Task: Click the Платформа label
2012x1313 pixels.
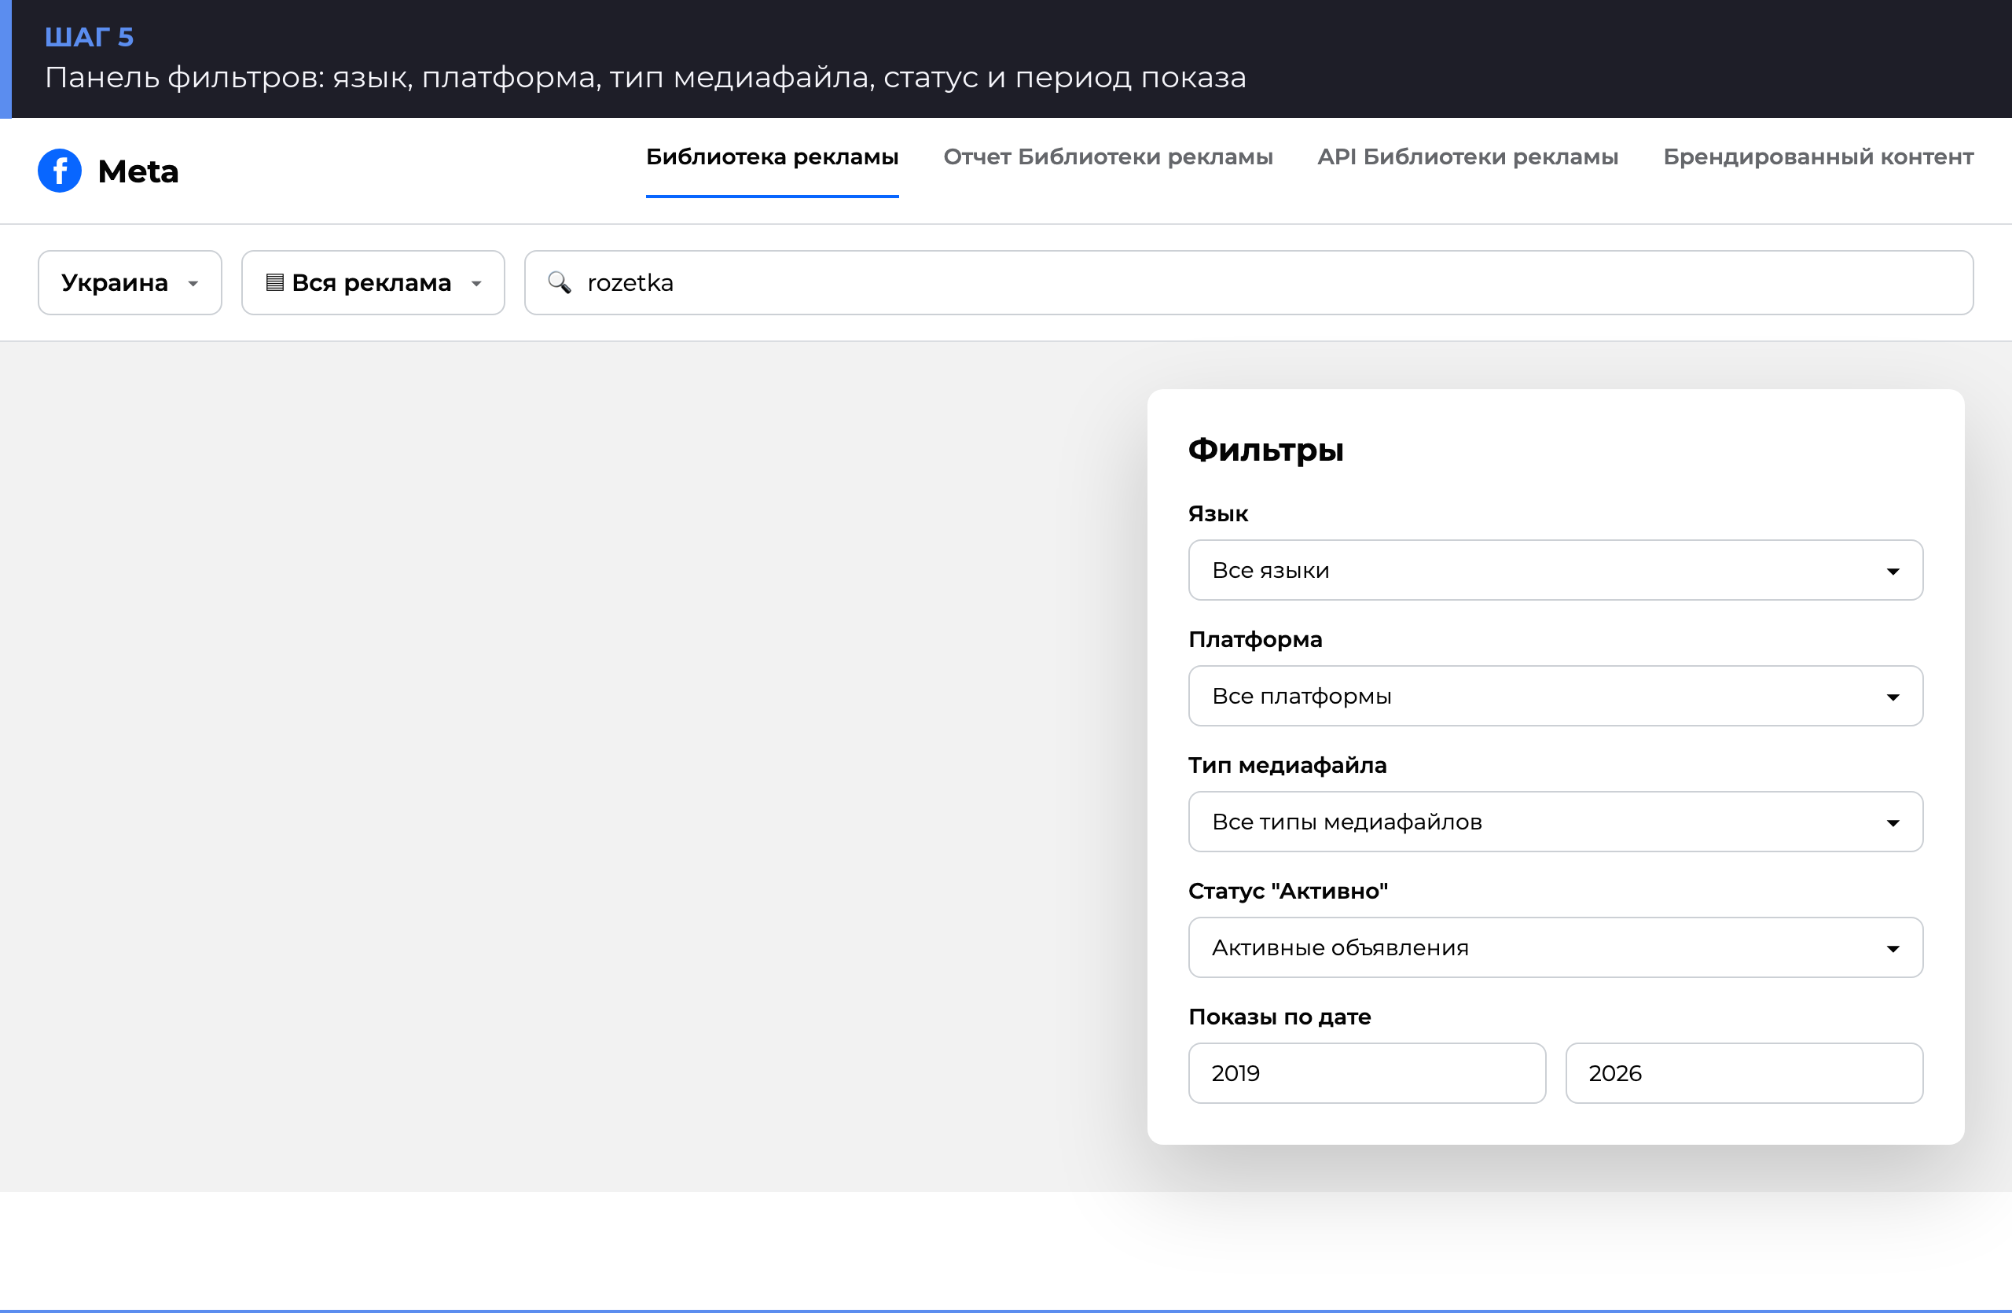Action: (x=1255, y=640)
